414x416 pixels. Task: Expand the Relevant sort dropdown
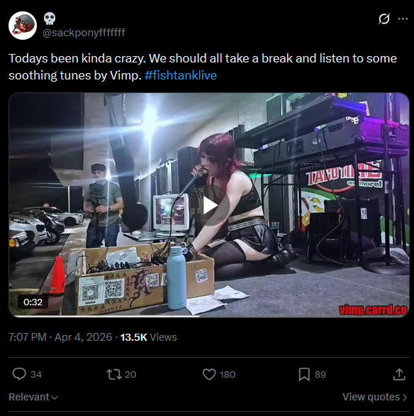pyautogui.click(x=33, y=397)
